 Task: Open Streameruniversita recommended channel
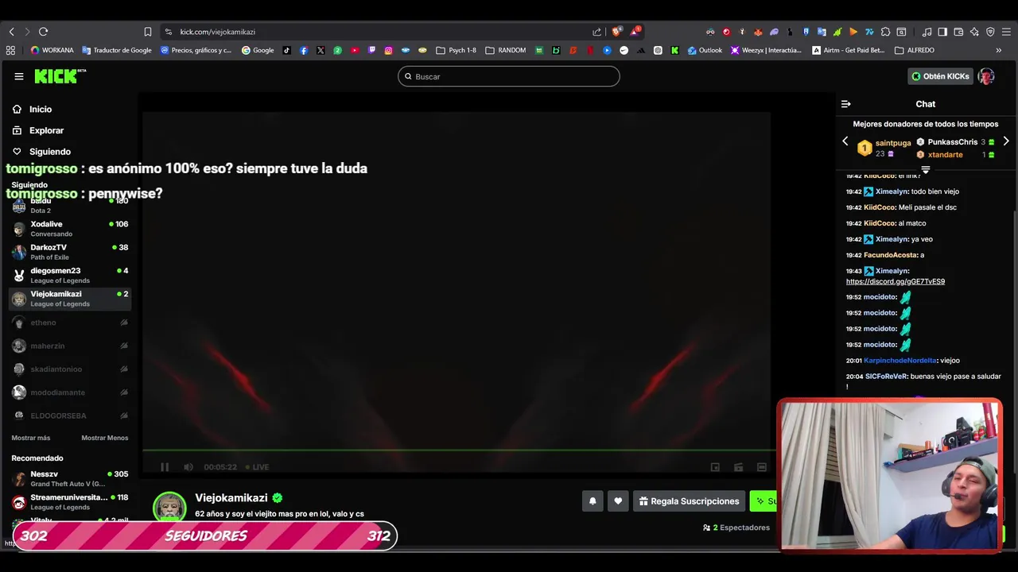point(70,502)
